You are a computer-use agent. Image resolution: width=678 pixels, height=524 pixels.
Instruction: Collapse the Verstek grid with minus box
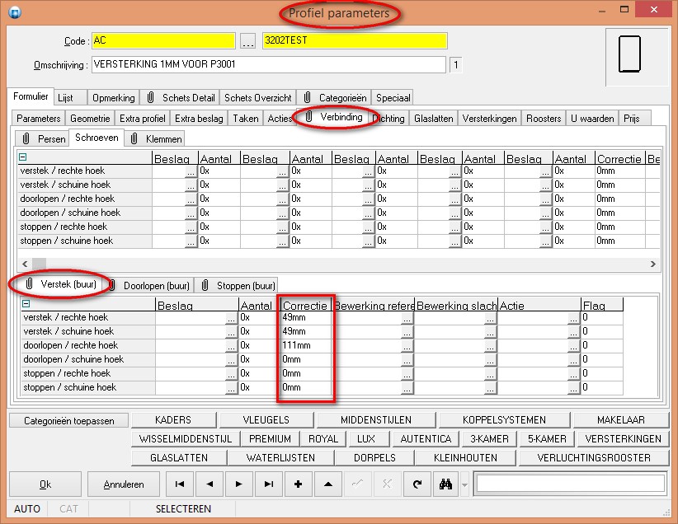point(26,304)
